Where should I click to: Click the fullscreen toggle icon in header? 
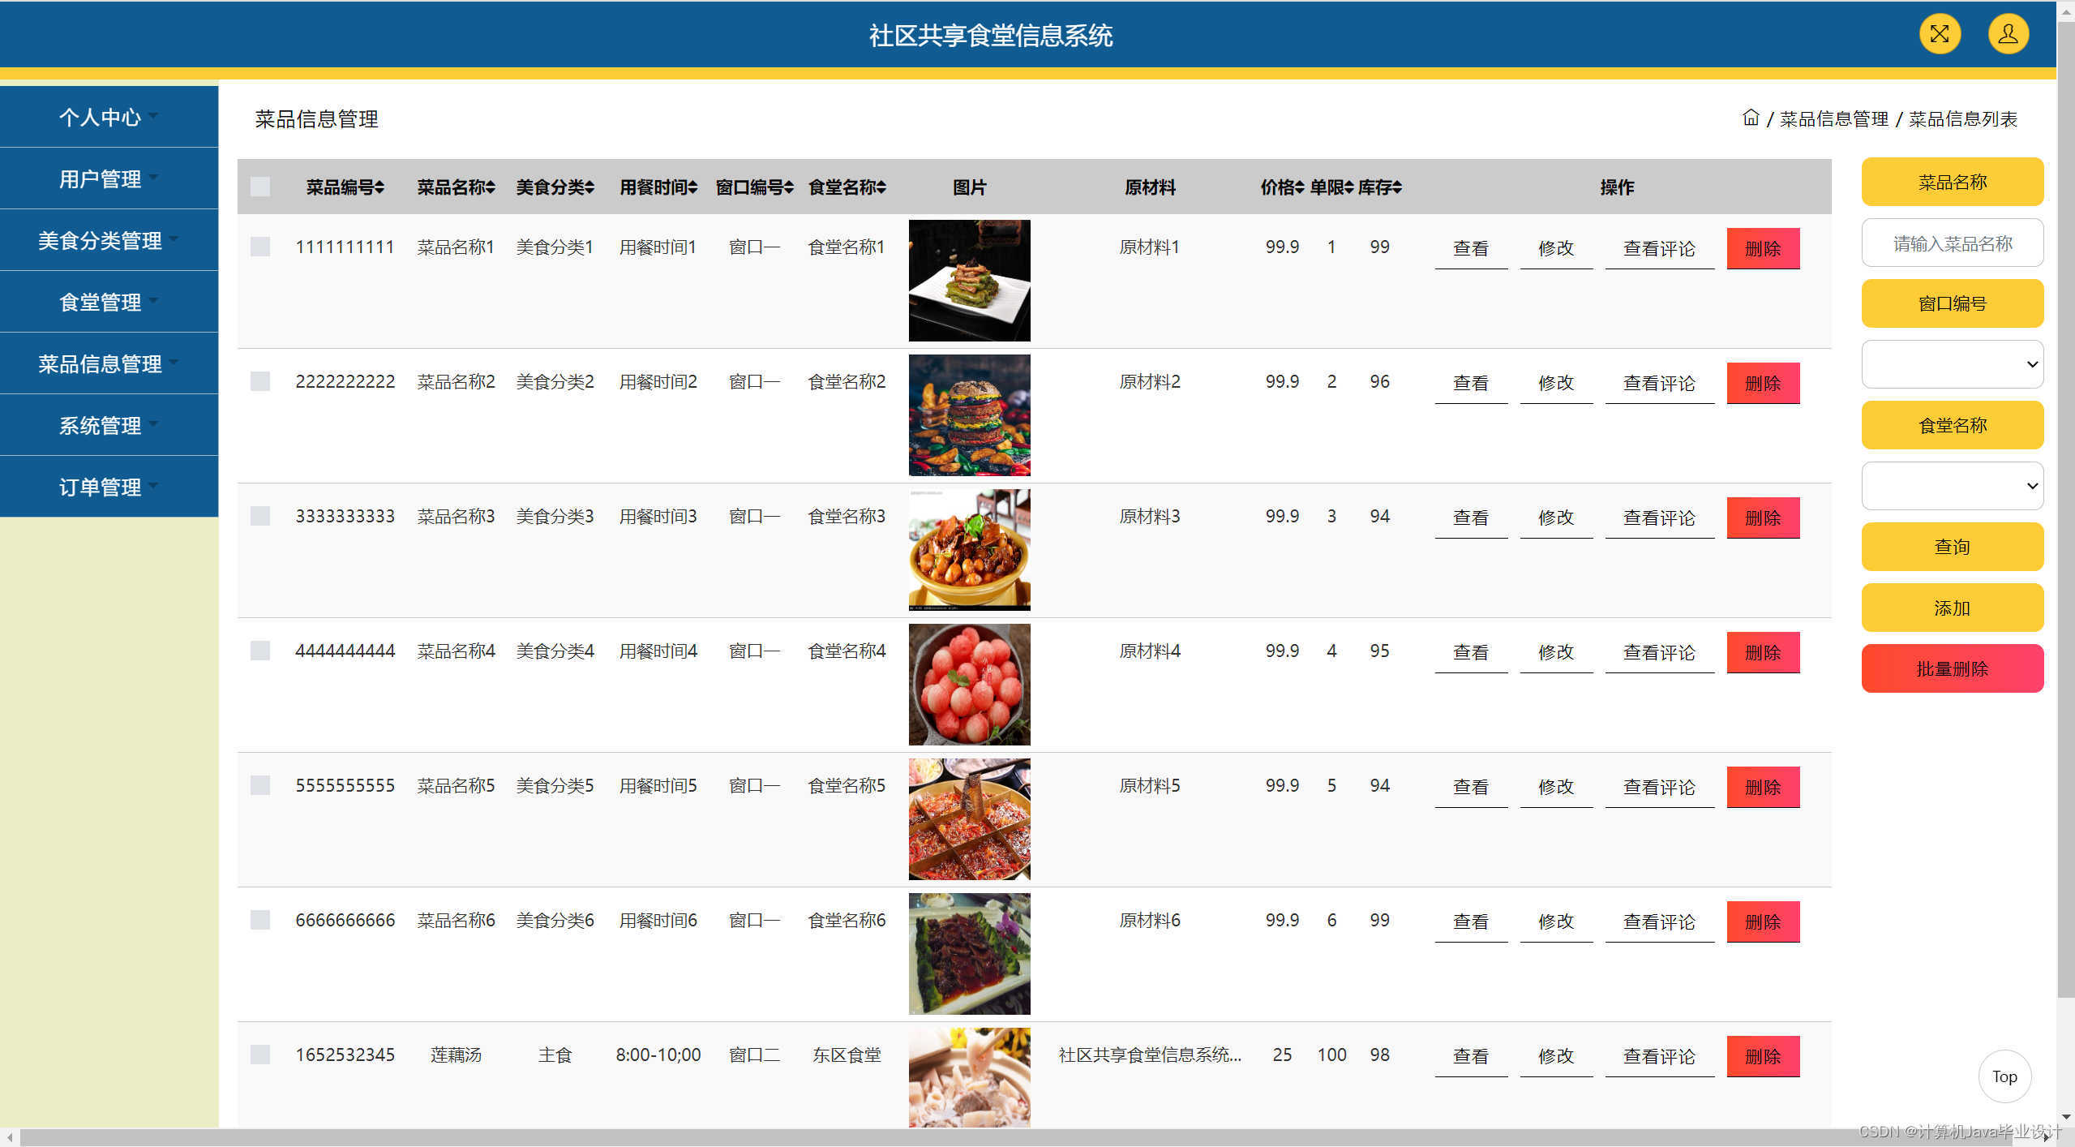coord(1939,34)
